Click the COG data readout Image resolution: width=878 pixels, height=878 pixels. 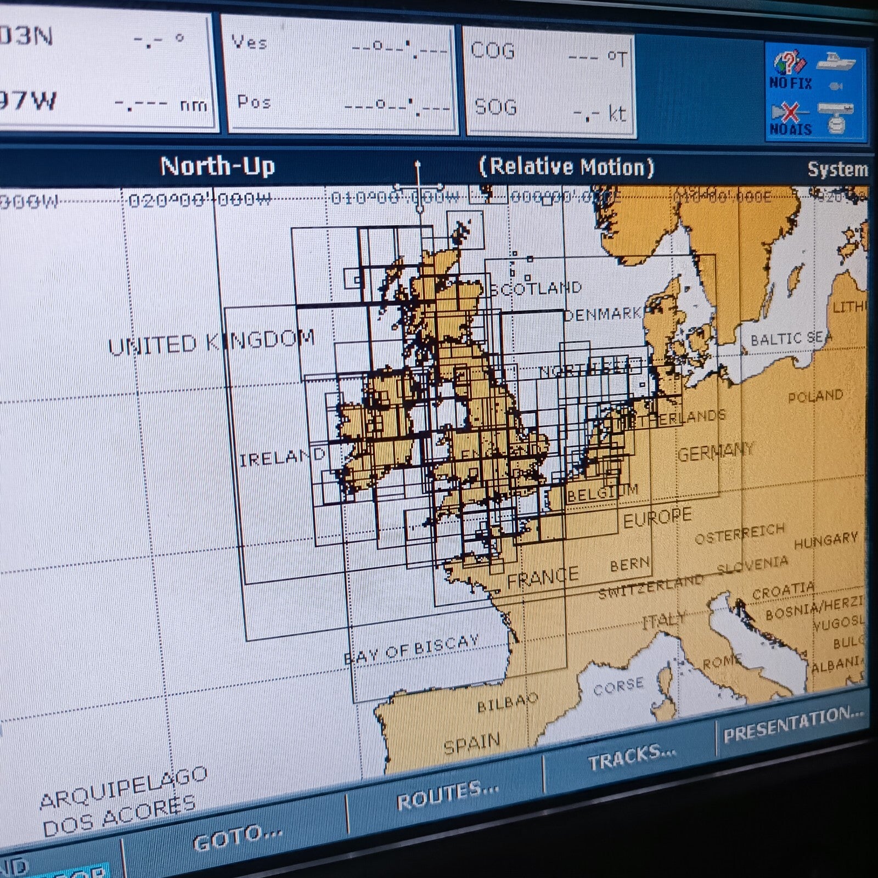tap(549, 54)
